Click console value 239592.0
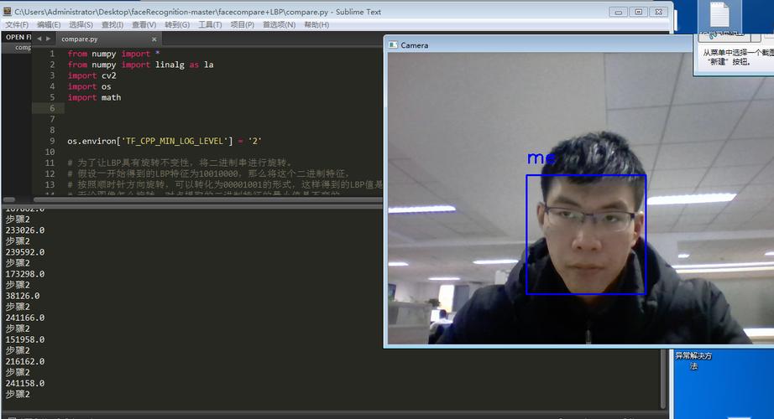 (x=25, y=252)
